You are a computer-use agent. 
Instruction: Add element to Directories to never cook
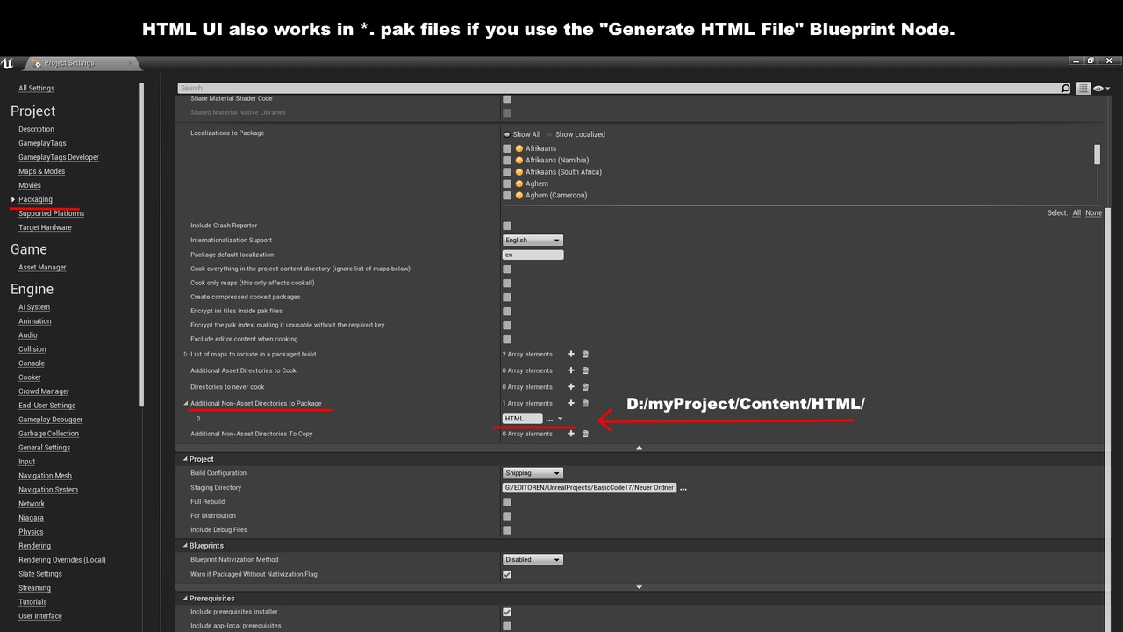coord(571,387)
